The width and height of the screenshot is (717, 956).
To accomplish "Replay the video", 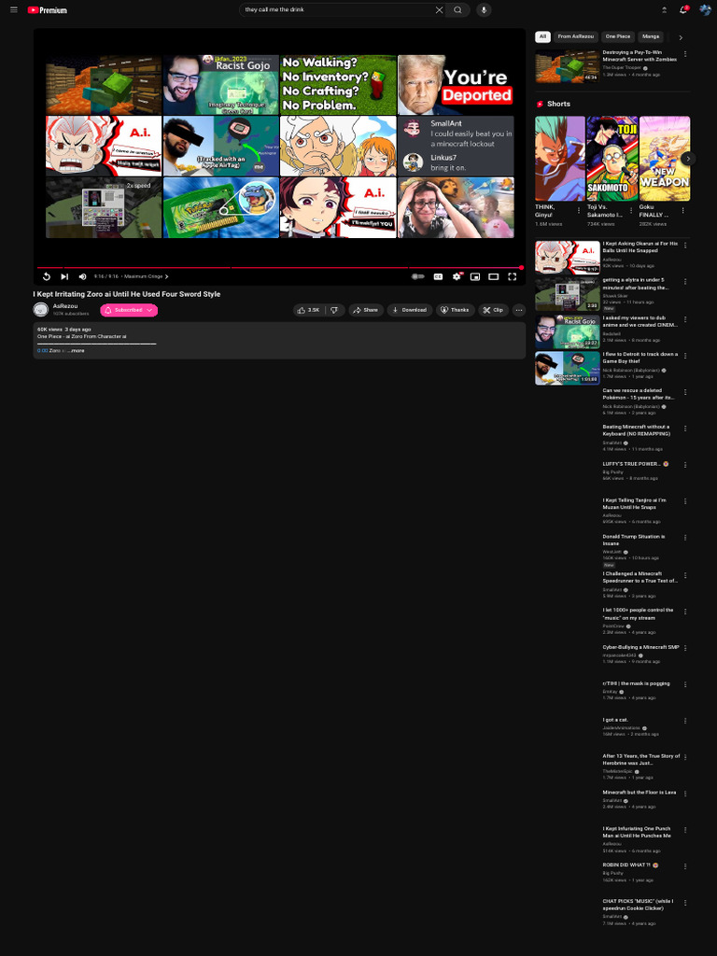I will click(47, 276).
